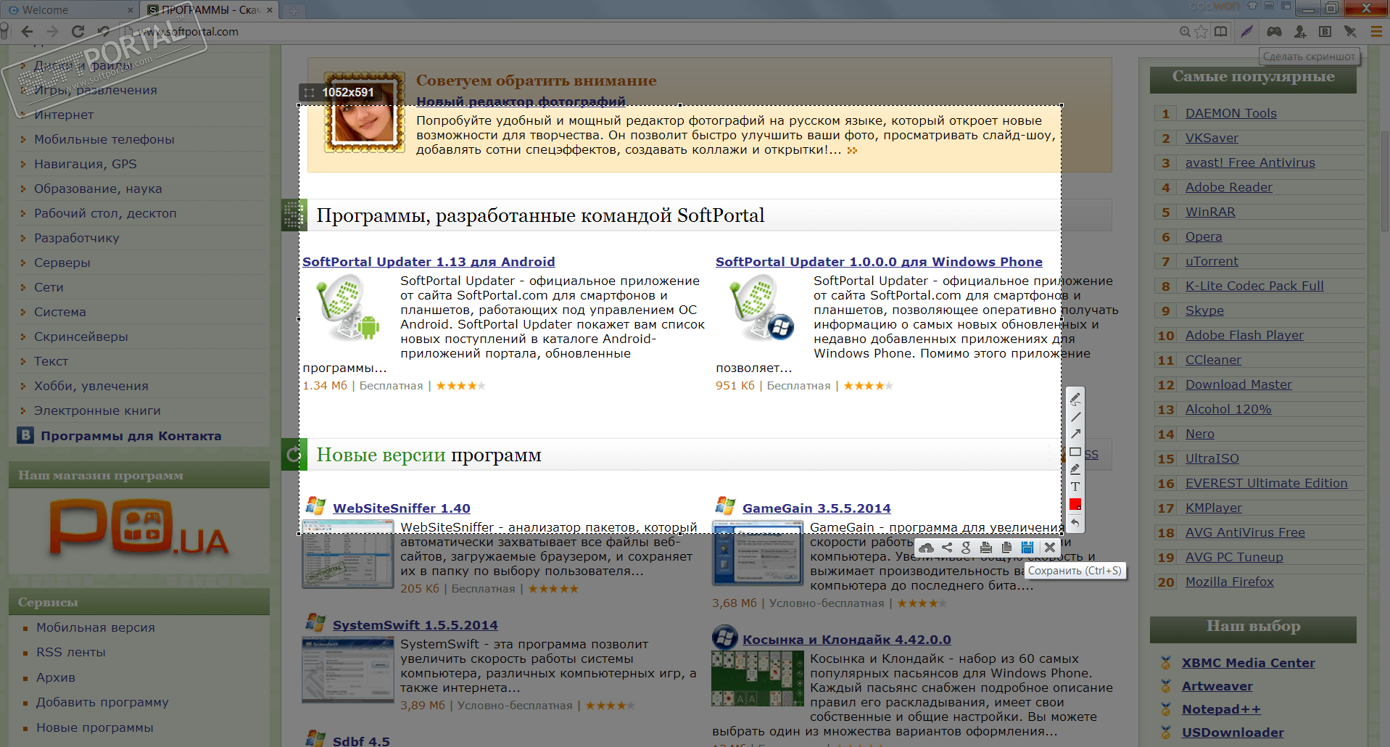Image resolution: width=1390 pixels, height=747 pixels.
Task: Click the purple feather screenshot icon
Action: (1246, 31)
